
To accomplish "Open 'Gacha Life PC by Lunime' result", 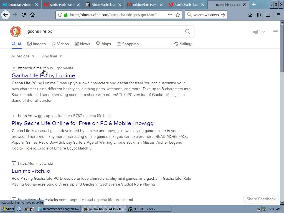I will 44,75.
